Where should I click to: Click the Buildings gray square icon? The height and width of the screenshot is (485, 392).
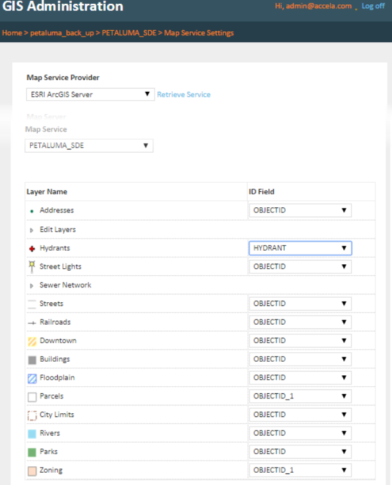[32, 359]
